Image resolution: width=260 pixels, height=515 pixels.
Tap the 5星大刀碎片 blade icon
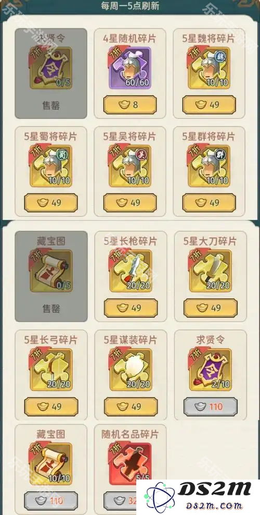210,271
